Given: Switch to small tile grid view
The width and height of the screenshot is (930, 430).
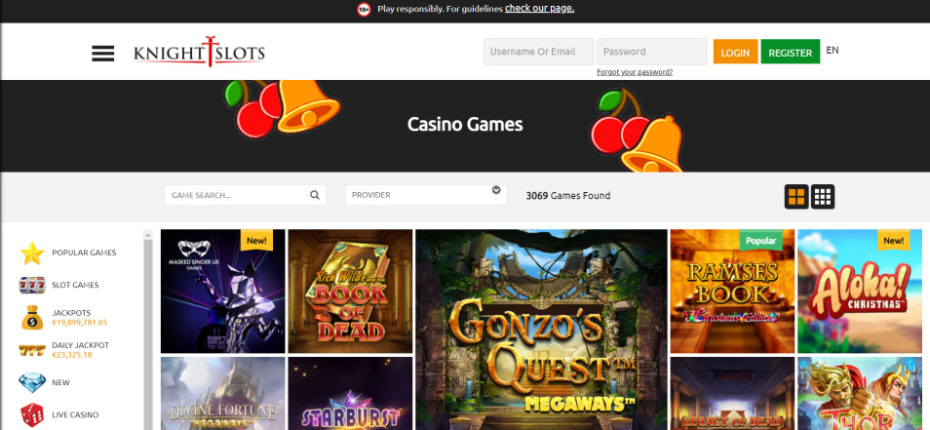Looking at the screenshot, I should (x=823, y=196).
